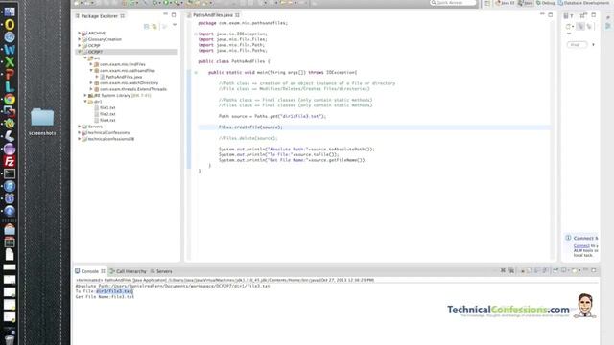Collapse the selected OCPJP7 project
This screenshot has width=614, height=345.
click(x=79, y=52)
